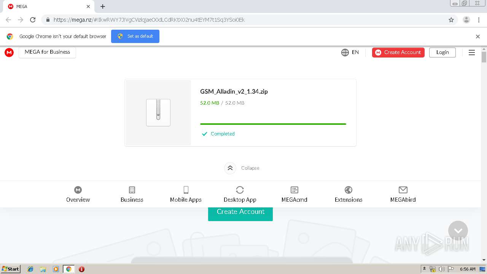Screen dimensions: 487x274
Task: Open the MEGAcmd tab
Action: tap(294, 194)
